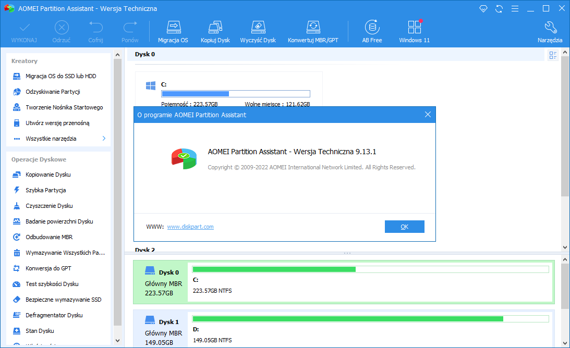Toggle the disk list view mode icon
This screenshot has height=348, width=570.
(x=553, y=55)
